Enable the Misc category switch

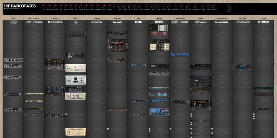tap(169, 7)
